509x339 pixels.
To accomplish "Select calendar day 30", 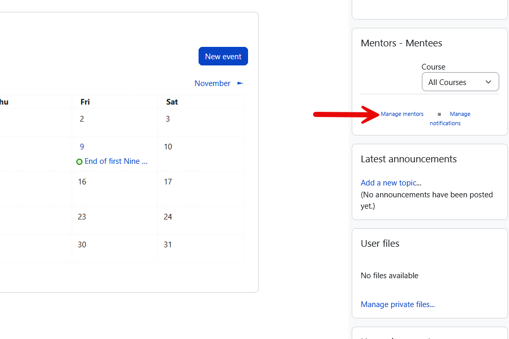I will pyautogui.click(x=82, y=245).
